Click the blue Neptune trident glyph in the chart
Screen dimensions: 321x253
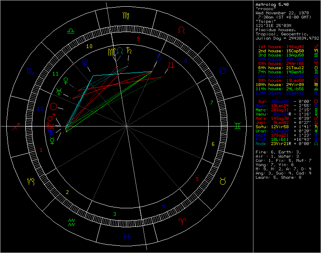point(51,132)
